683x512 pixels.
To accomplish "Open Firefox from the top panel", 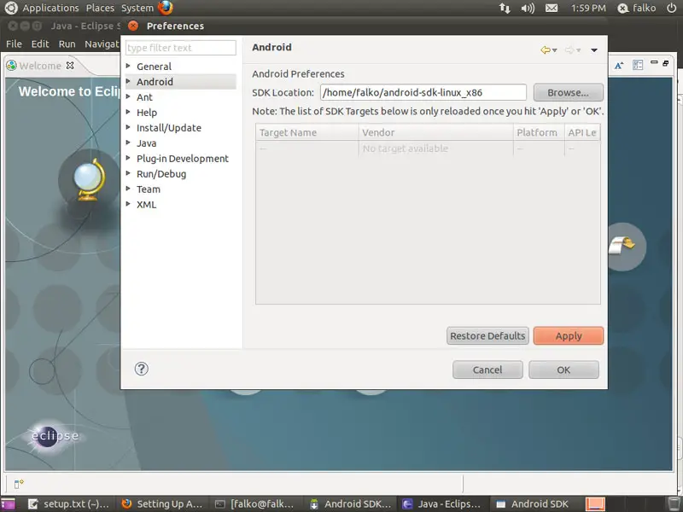I will click(x=166, y=8).
